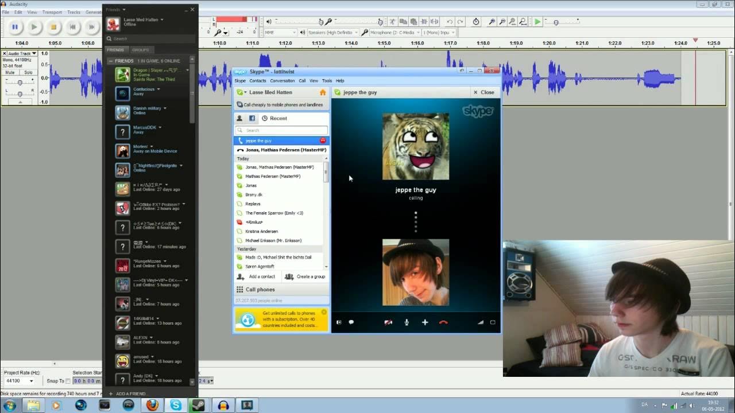Check the Snap To checkbox
The height and width of the screenshot is (413, 735).
click(x=68, y=381)
